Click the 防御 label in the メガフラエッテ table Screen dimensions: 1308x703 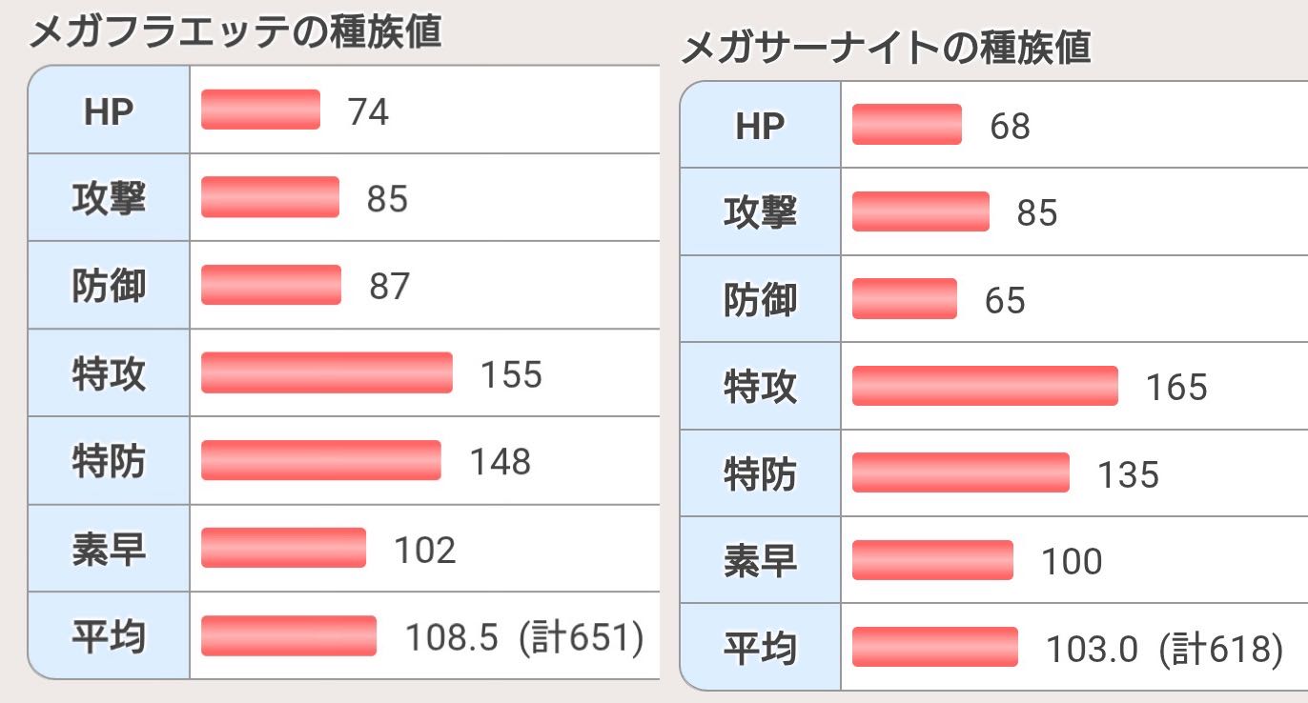click(x=109, y=286)
